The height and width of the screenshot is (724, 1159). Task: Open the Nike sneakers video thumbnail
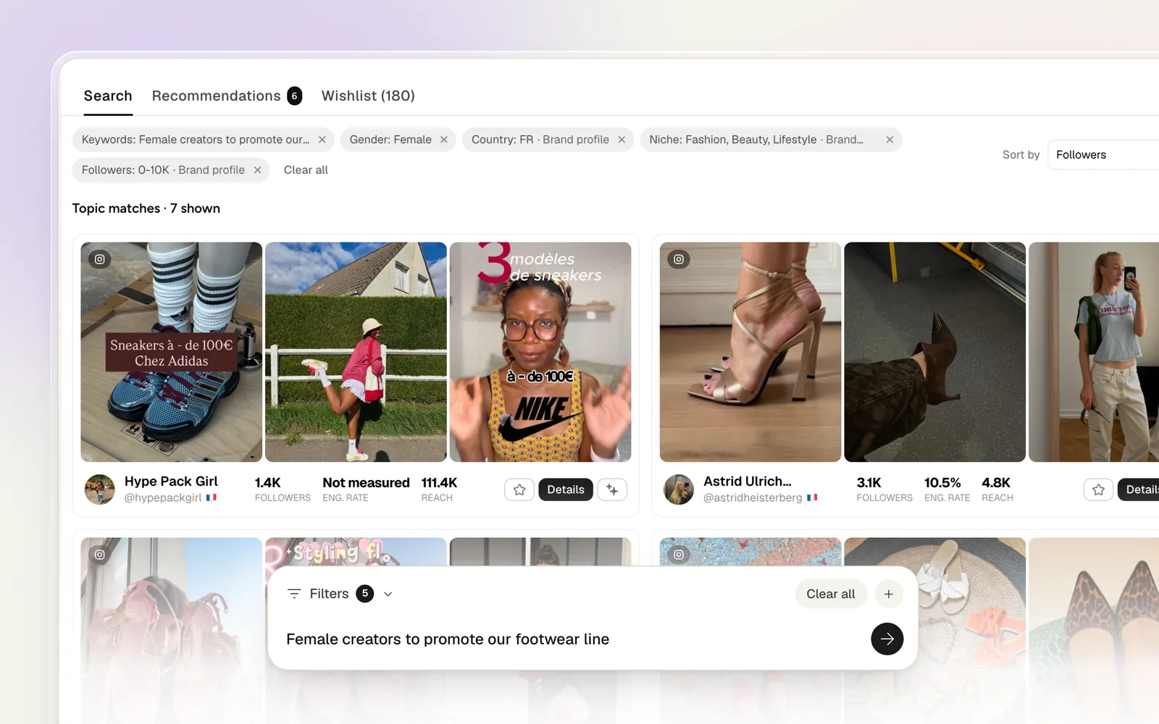(540, 352)
